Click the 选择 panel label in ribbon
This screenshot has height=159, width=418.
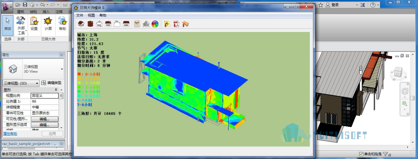(x=8, y=39)
